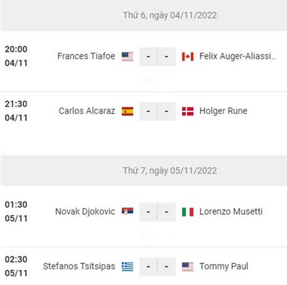
Task: Click the Thứ 6, ngày 04/11/2022 header
Action: (169, 15)
